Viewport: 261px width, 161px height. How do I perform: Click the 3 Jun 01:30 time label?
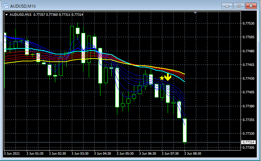(x=35, y=154)
